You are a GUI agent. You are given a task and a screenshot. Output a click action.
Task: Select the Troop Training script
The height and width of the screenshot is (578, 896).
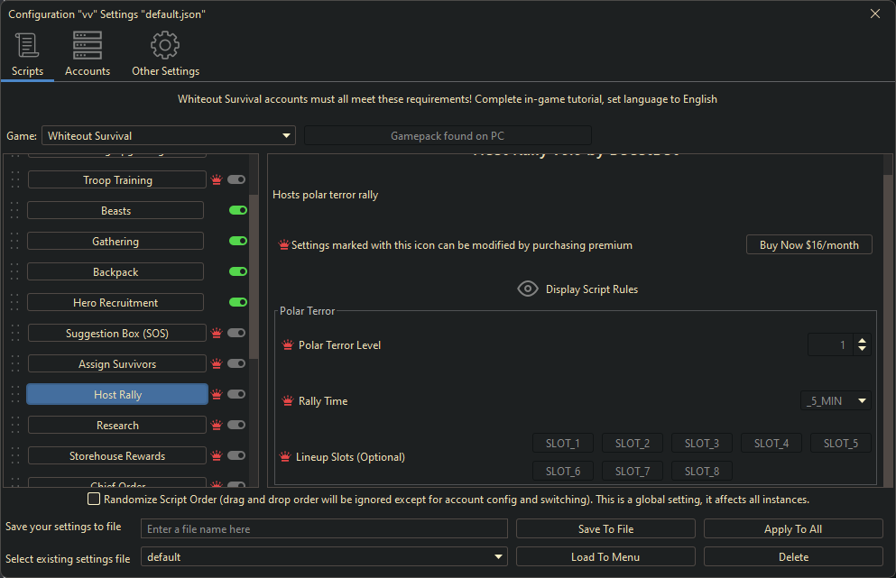coord(117,180)
